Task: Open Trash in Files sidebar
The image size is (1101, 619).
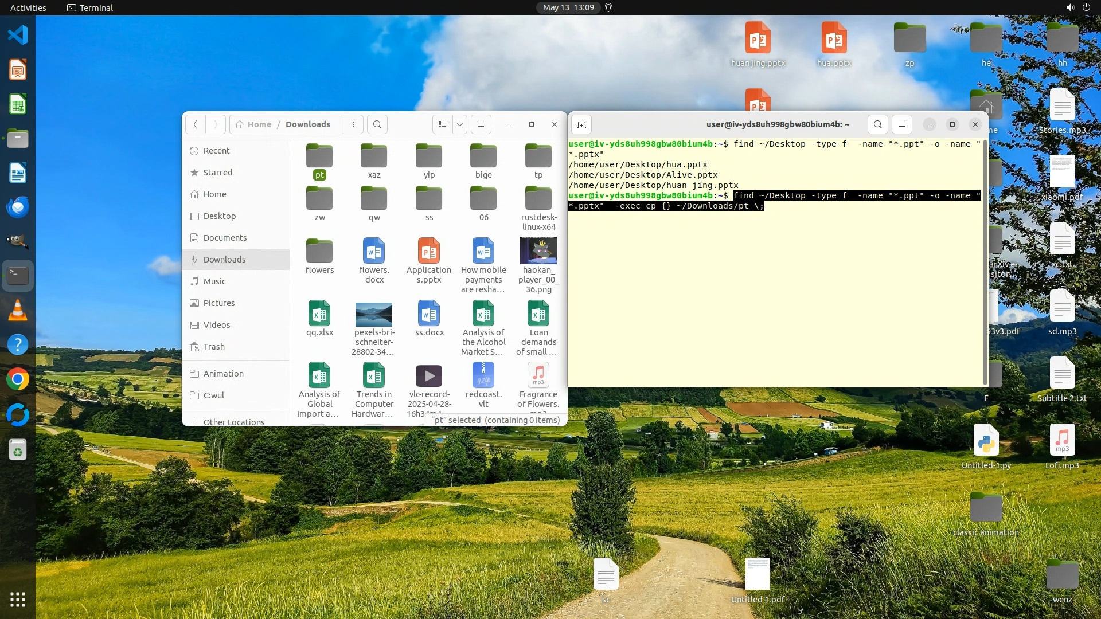Action: [214, 347]
